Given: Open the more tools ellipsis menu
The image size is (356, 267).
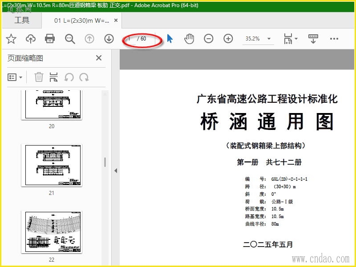Looking at the screenshot, I should (334, 39).
